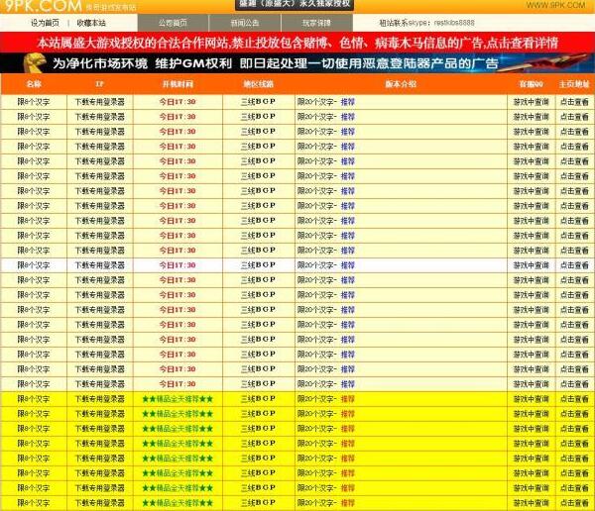Click 游戏中查询 in the first table row
The width and height of the screenshot is (595, 511).
531,101
